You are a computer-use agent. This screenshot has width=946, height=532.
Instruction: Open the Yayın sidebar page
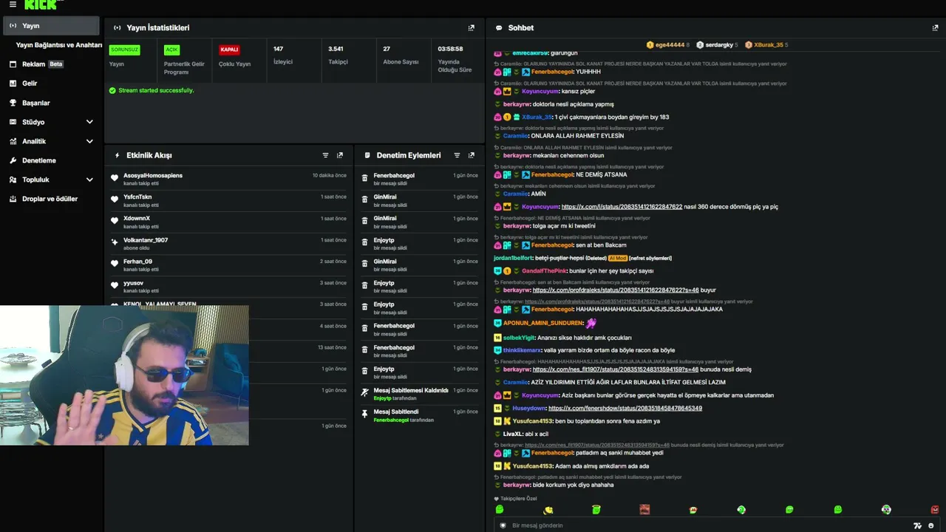(x=51, y=26)
